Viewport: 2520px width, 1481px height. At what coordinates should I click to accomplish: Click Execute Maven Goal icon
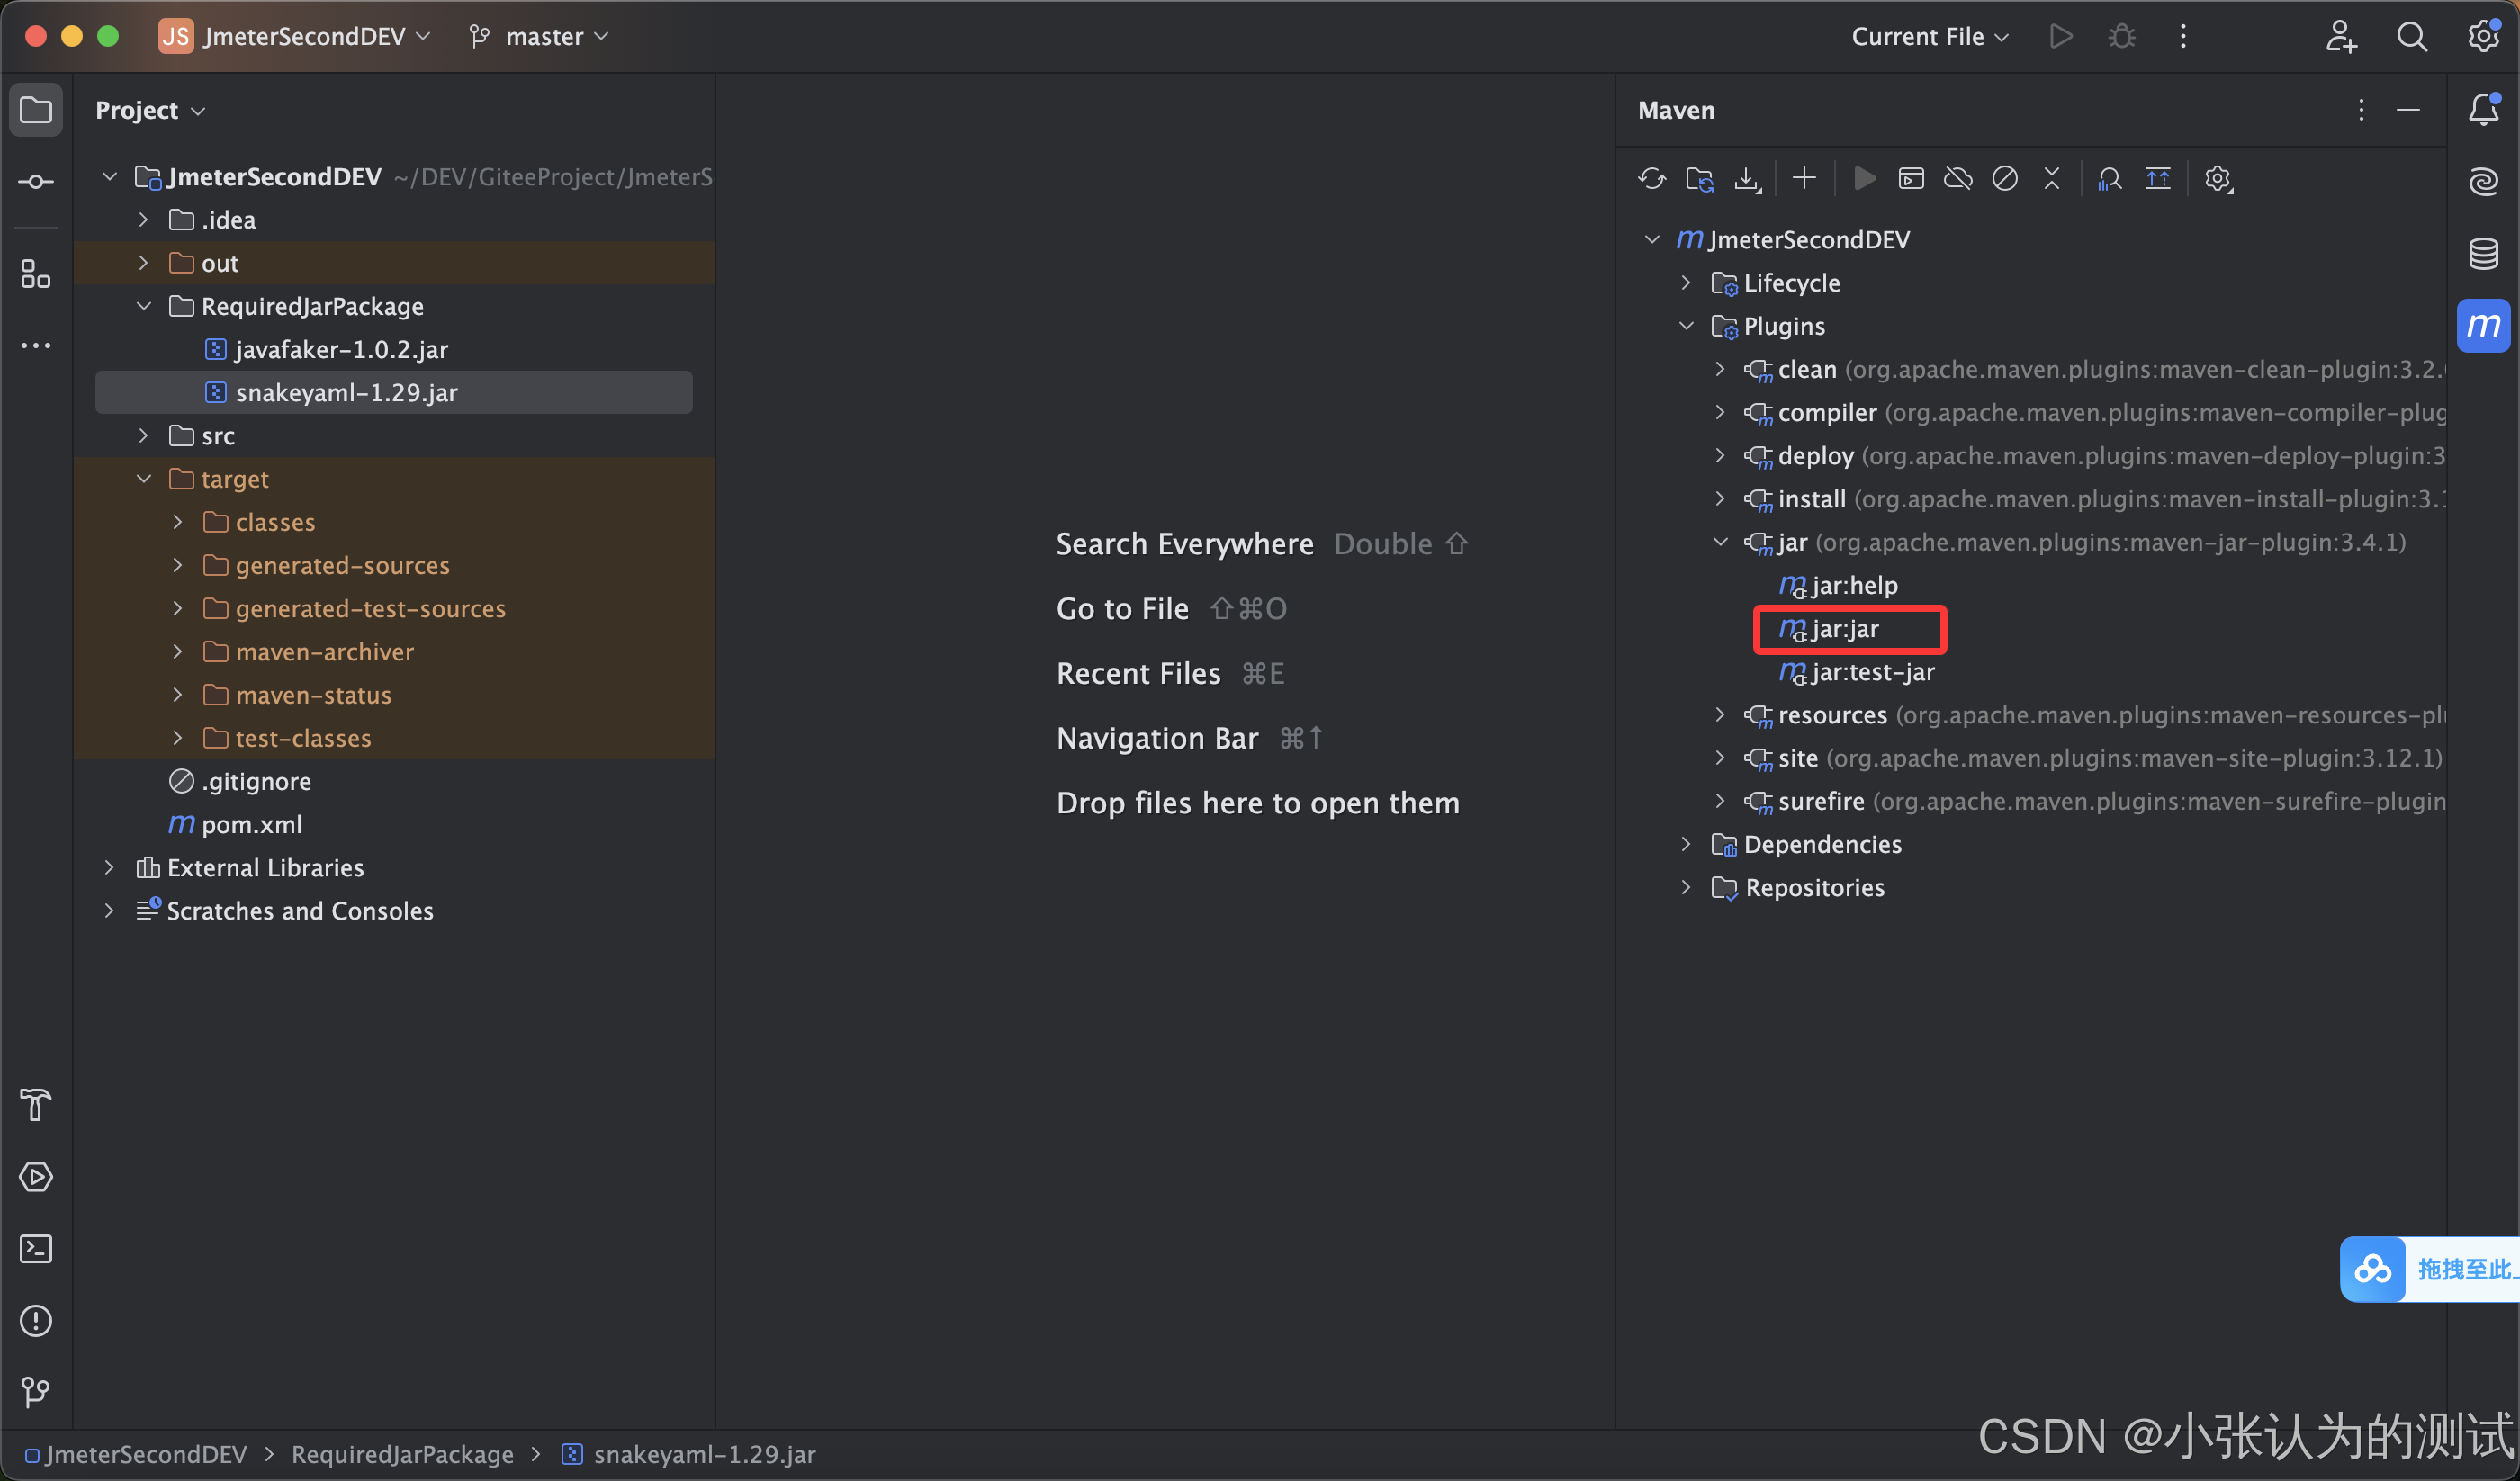[x=1911, y=179]
